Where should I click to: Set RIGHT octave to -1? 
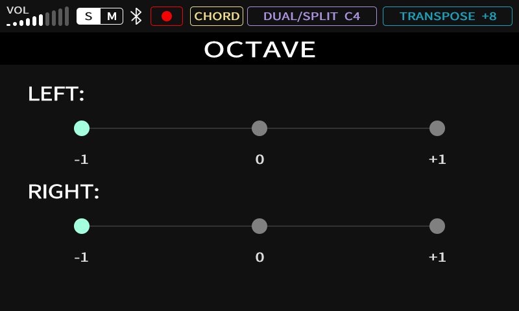tap(82, 226)
